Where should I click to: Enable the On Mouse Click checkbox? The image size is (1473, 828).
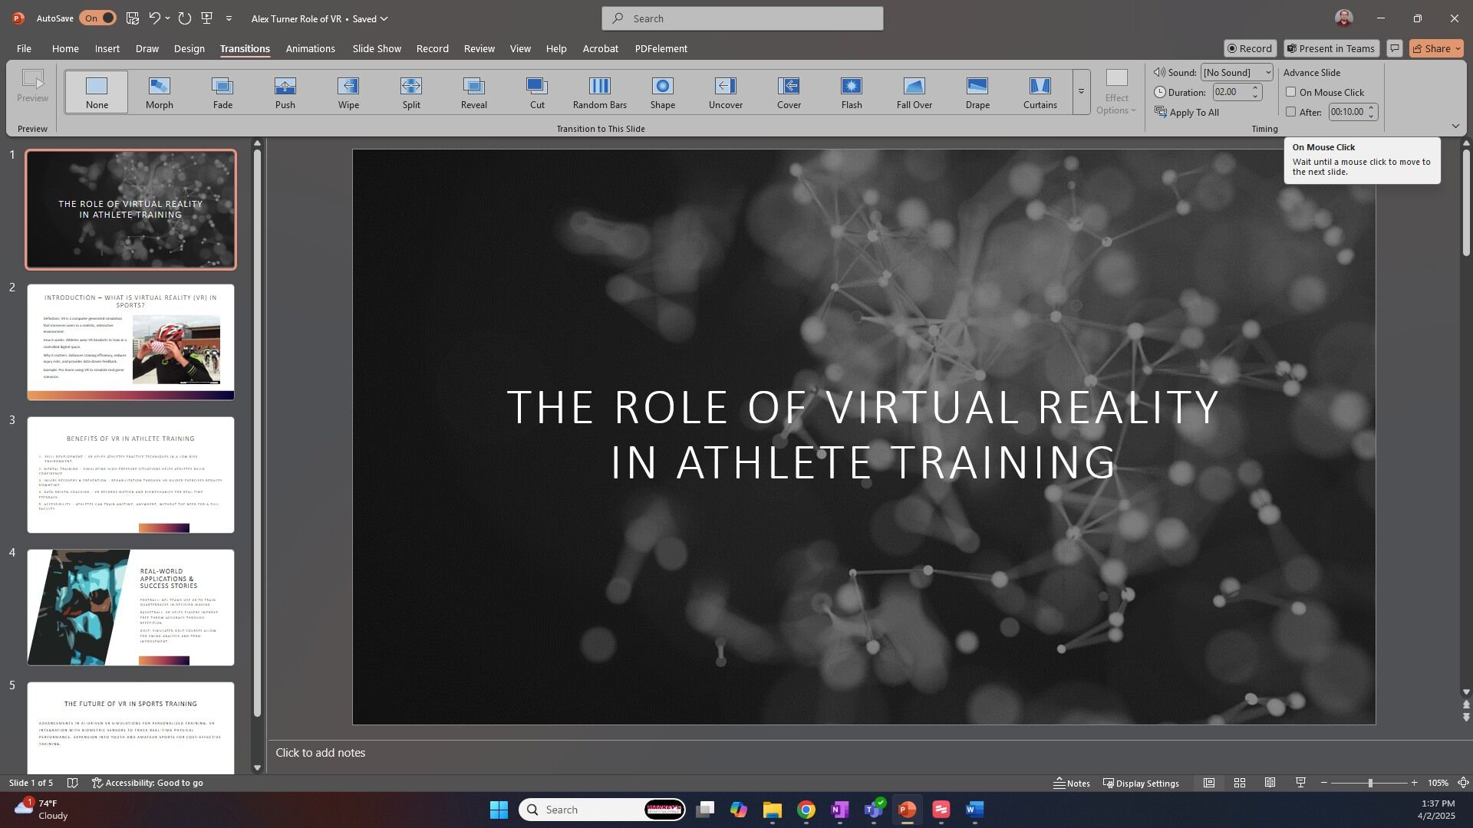point(1291,92)
